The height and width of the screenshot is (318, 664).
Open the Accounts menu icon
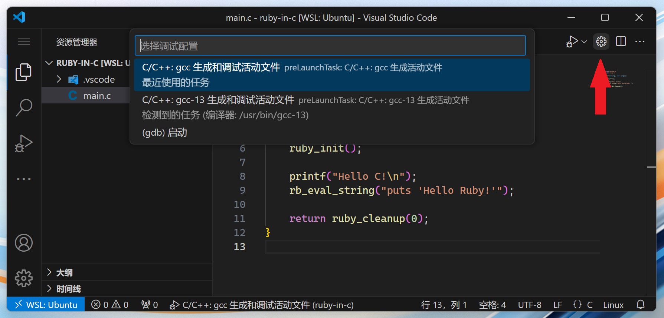pos(23,243)
